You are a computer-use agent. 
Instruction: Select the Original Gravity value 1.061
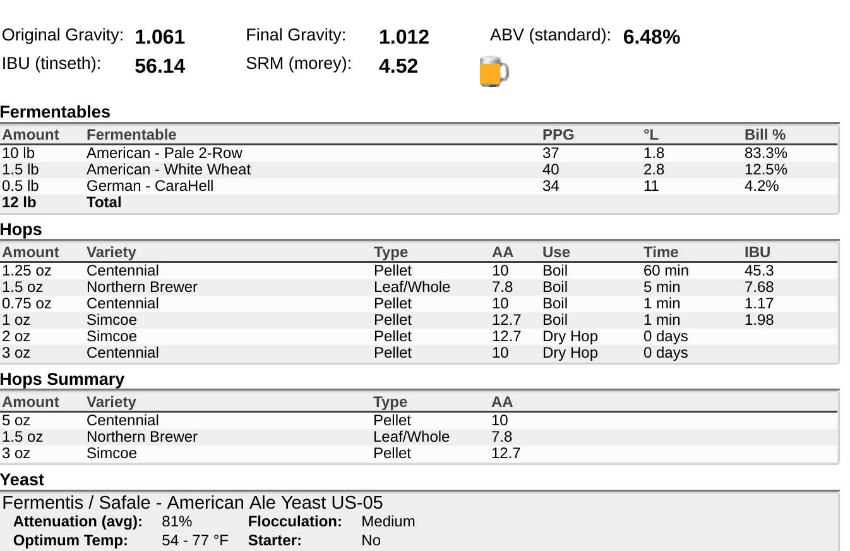click(160, 37)
